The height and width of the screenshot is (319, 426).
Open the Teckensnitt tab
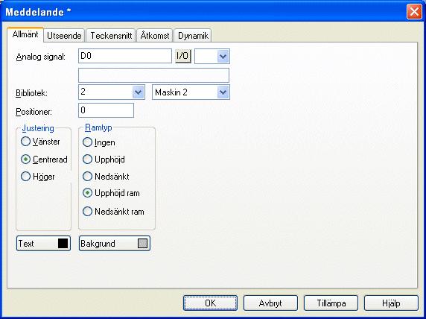point(111,36)
